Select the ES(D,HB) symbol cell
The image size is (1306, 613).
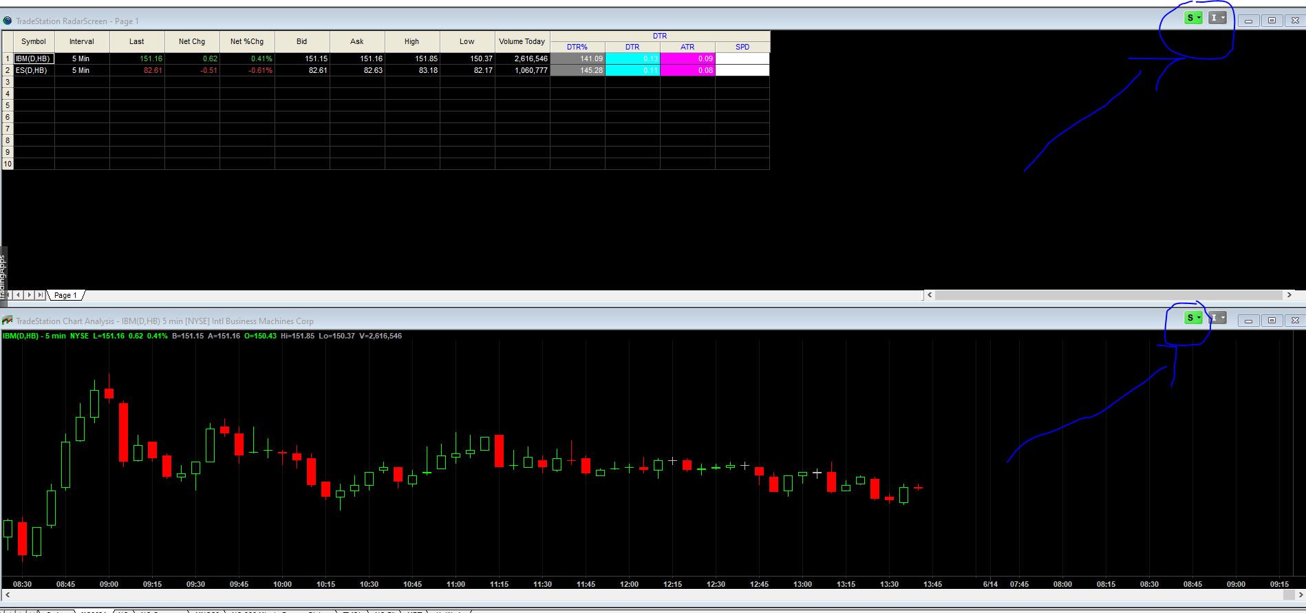point(34,70)
